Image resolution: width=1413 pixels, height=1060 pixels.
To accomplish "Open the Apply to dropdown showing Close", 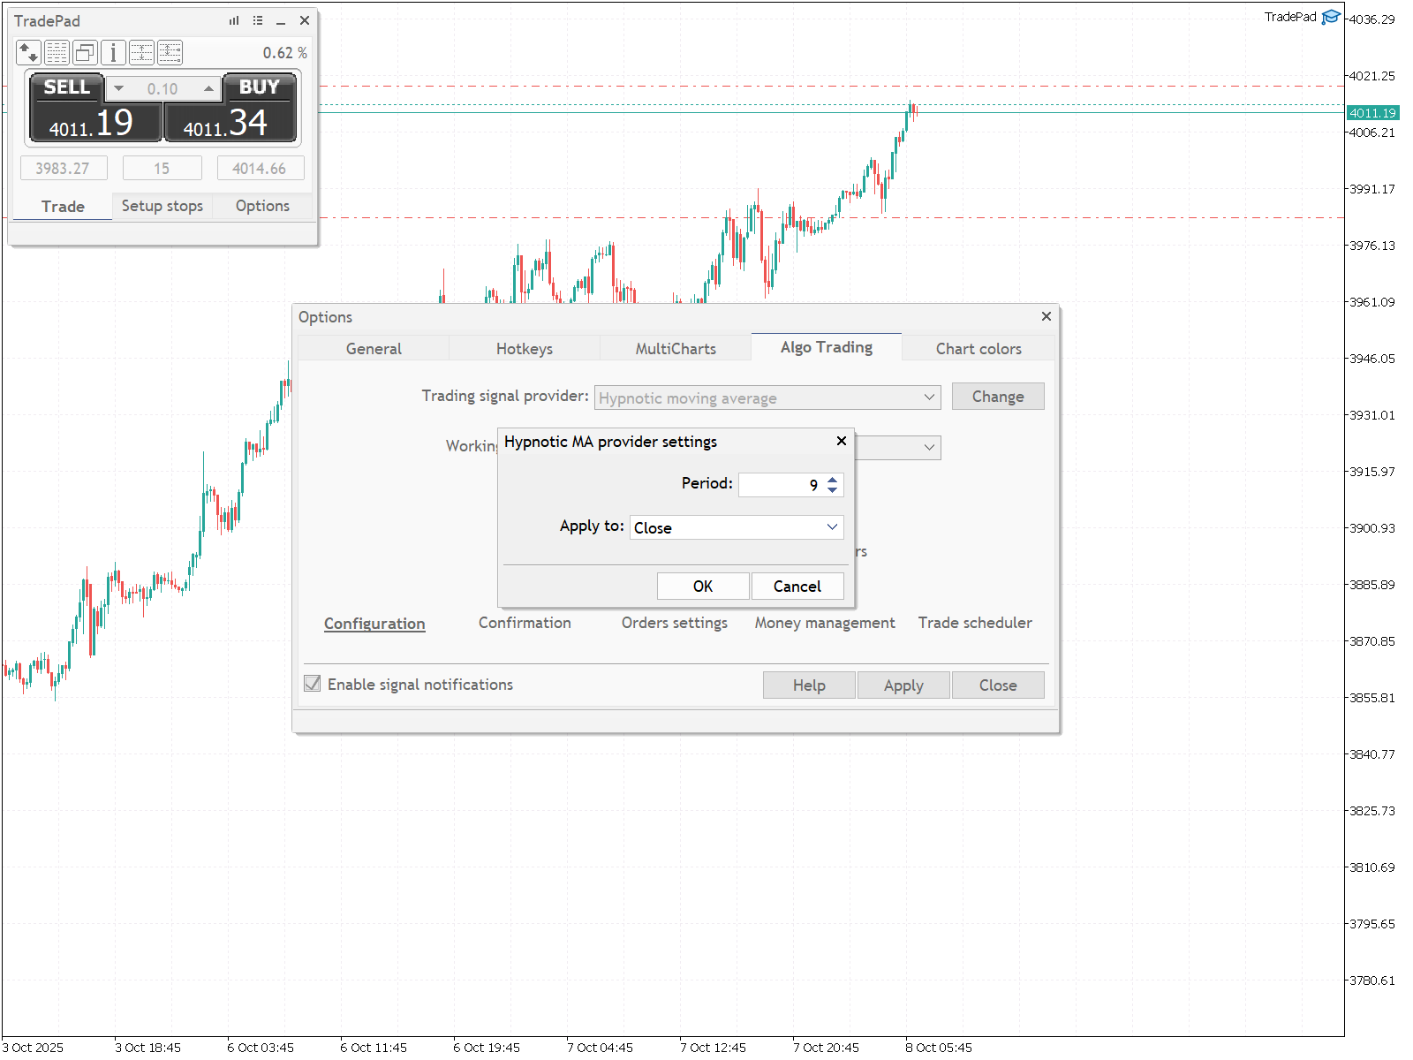I will point(737,527).
